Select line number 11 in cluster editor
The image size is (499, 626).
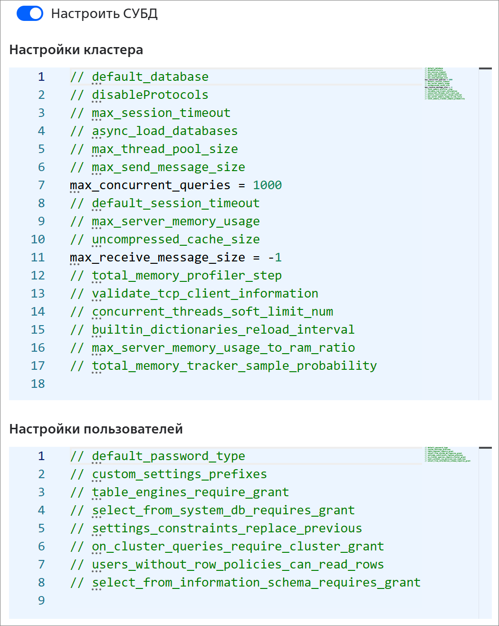coord(38,257)
